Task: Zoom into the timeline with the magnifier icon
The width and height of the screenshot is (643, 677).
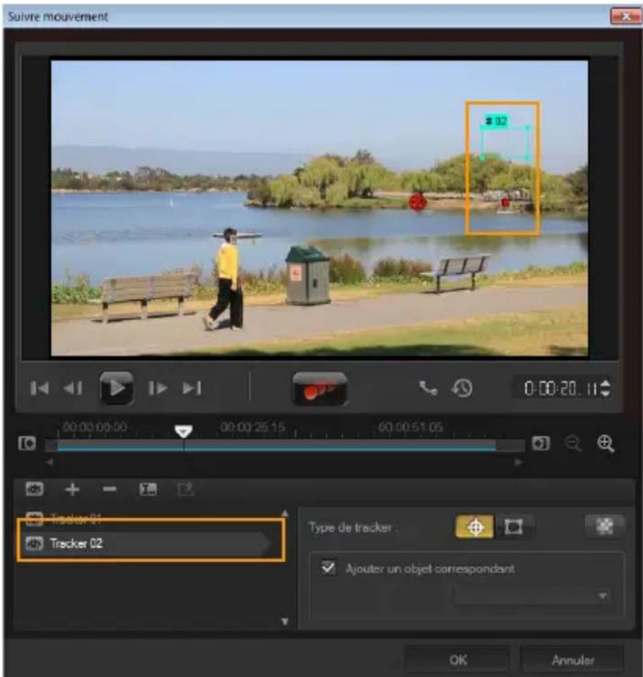Action: click(605, 444)
